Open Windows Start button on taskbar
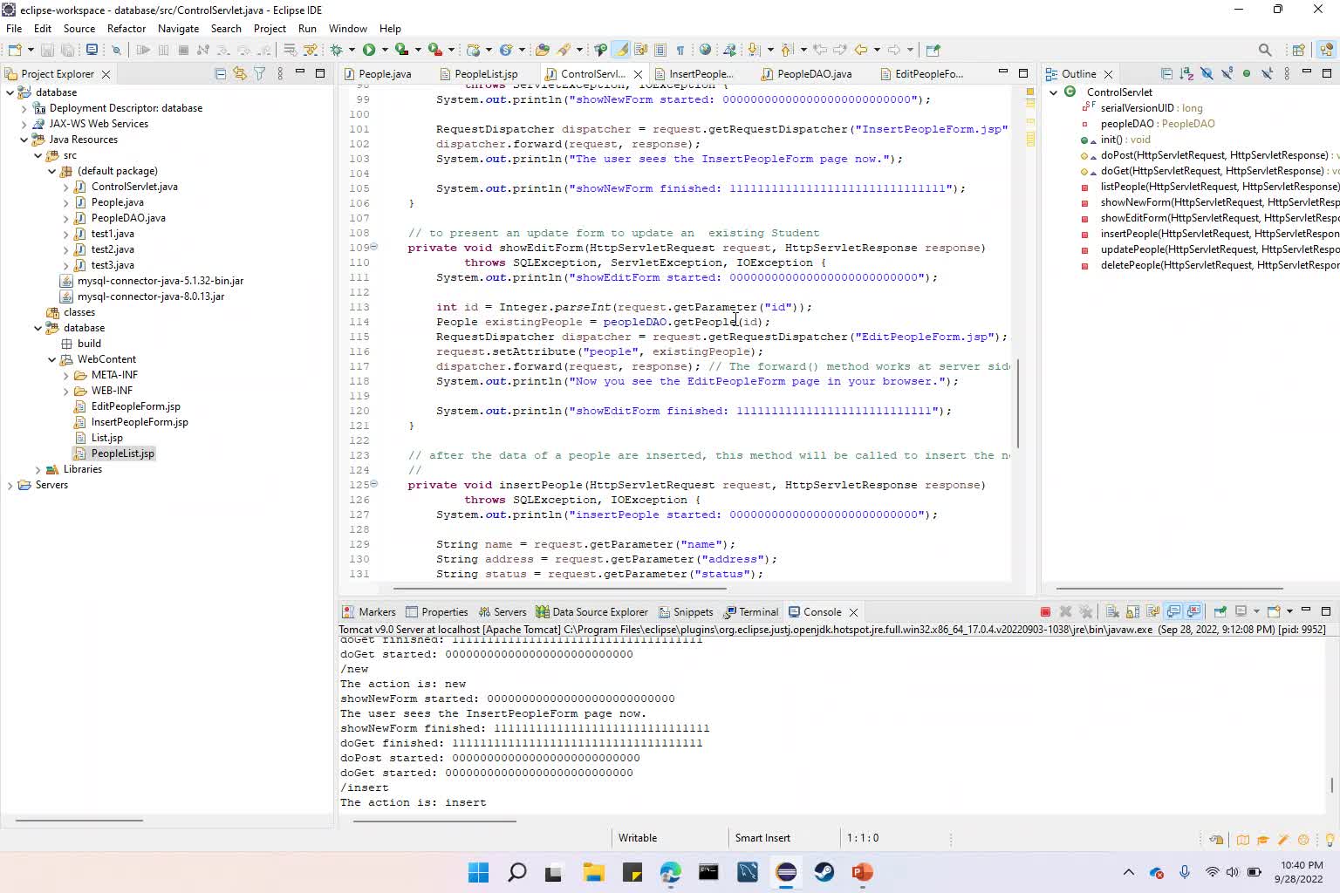 pos(478,872)
